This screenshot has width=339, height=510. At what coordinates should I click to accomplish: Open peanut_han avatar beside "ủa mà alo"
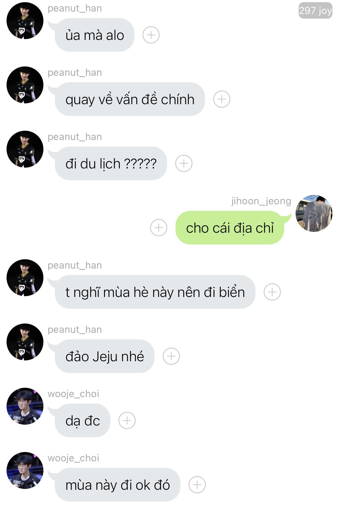25,21
